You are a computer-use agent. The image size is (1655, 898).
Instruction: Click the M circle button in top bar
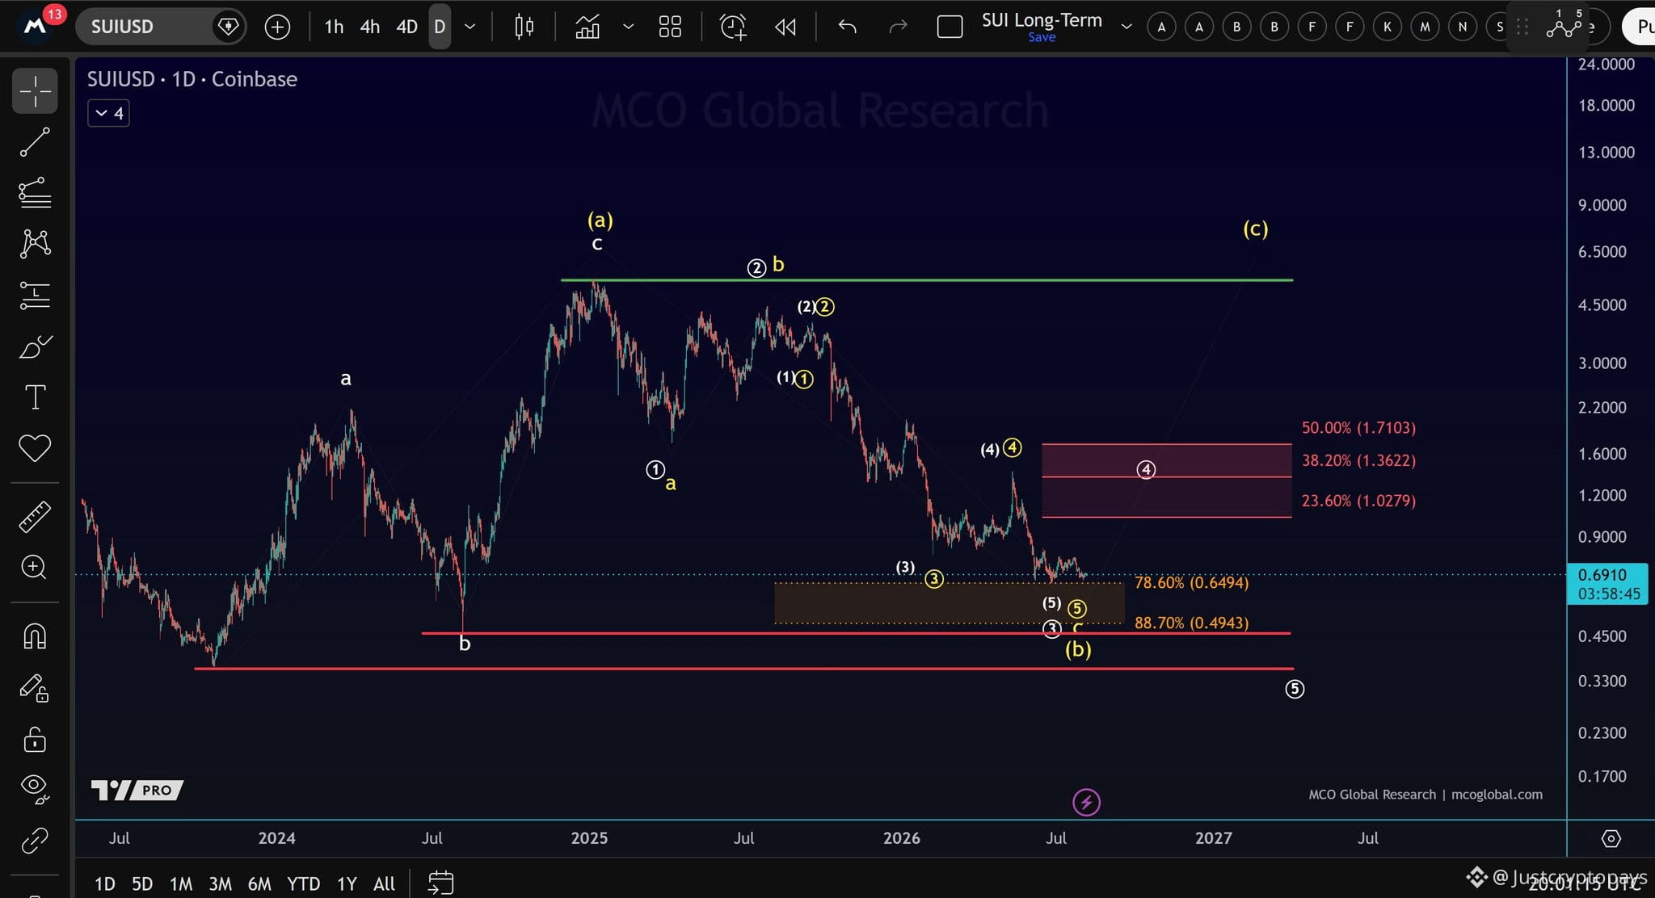[x=1425, y=27]
